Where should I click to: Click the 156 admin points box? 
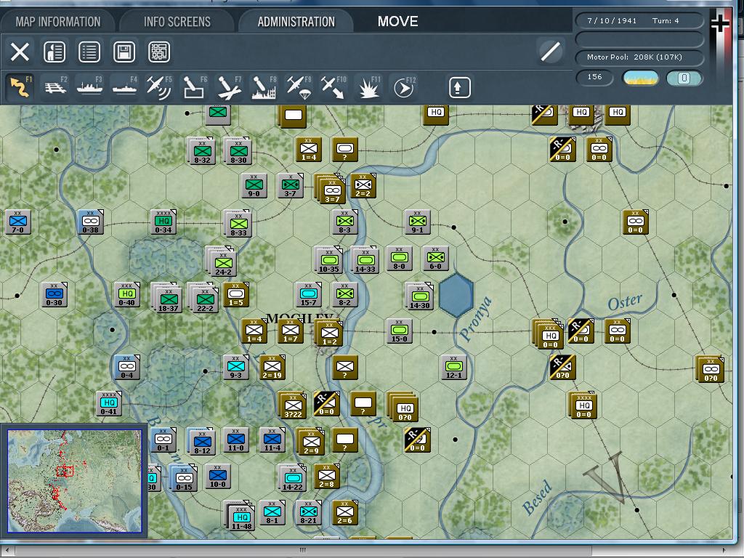point(594,77)
